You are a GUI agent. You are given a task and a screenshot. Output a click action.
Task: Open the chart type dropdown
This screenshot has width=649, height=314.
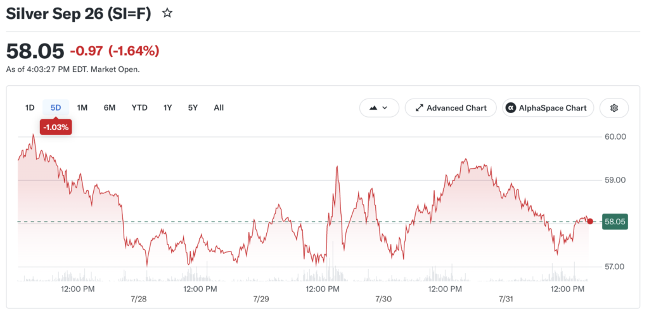pyautogui.click(x=379, y=108)
